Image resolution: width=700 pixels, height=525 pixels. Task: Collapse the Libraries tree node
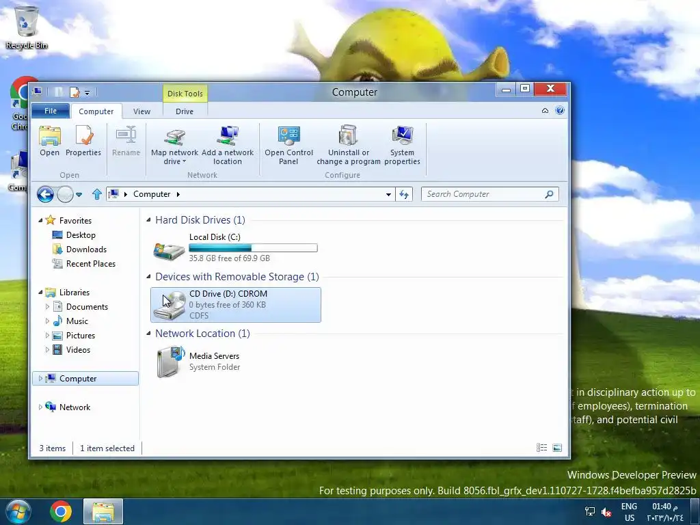click(x=40, y=293)
